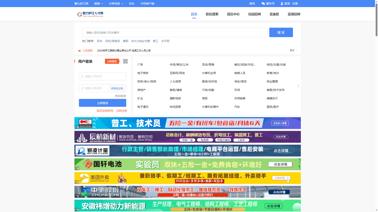Open the 摄影视频 category
The width and height of the screenshot is (378, 212).
175,98
